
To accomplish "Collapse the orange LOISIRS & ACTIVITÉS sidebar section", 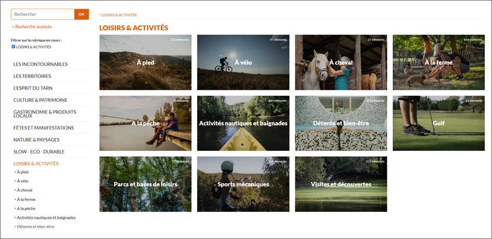I will pos(36,163).
